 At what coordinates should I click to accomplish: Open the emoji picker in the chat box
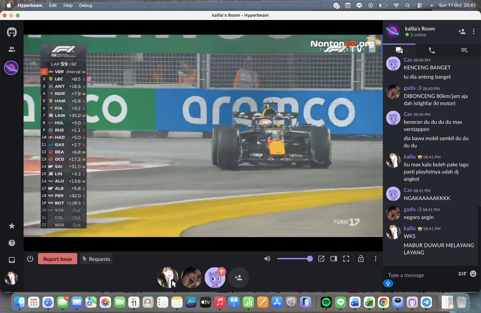point(473,273)
